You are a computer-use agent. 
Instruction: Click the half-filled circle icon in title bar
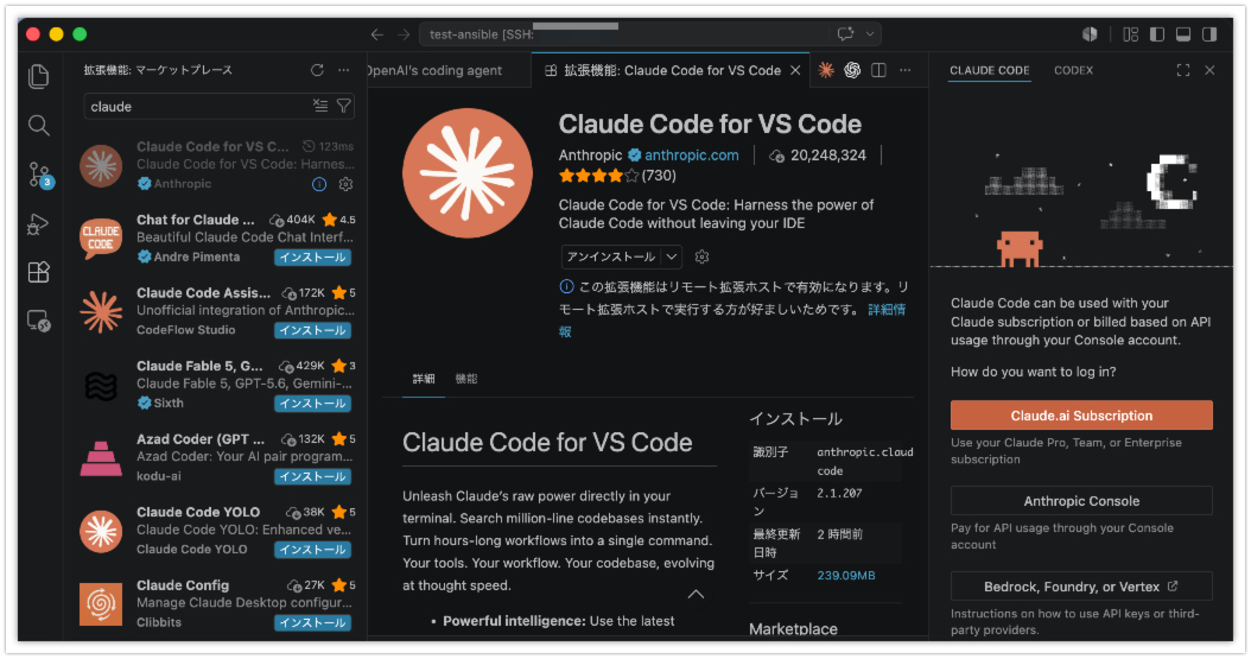click(1090, 34)
